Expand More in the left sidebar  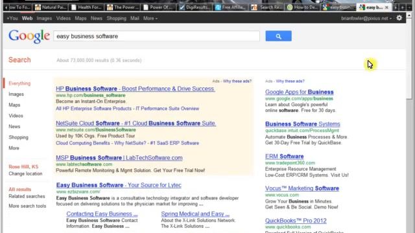(x=14, y=148)
